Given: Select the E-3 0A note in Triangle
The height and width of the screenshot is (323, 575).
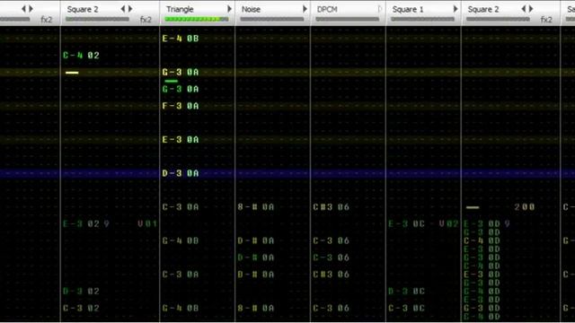Looking at the screenshot, I should tap(181, 140).
